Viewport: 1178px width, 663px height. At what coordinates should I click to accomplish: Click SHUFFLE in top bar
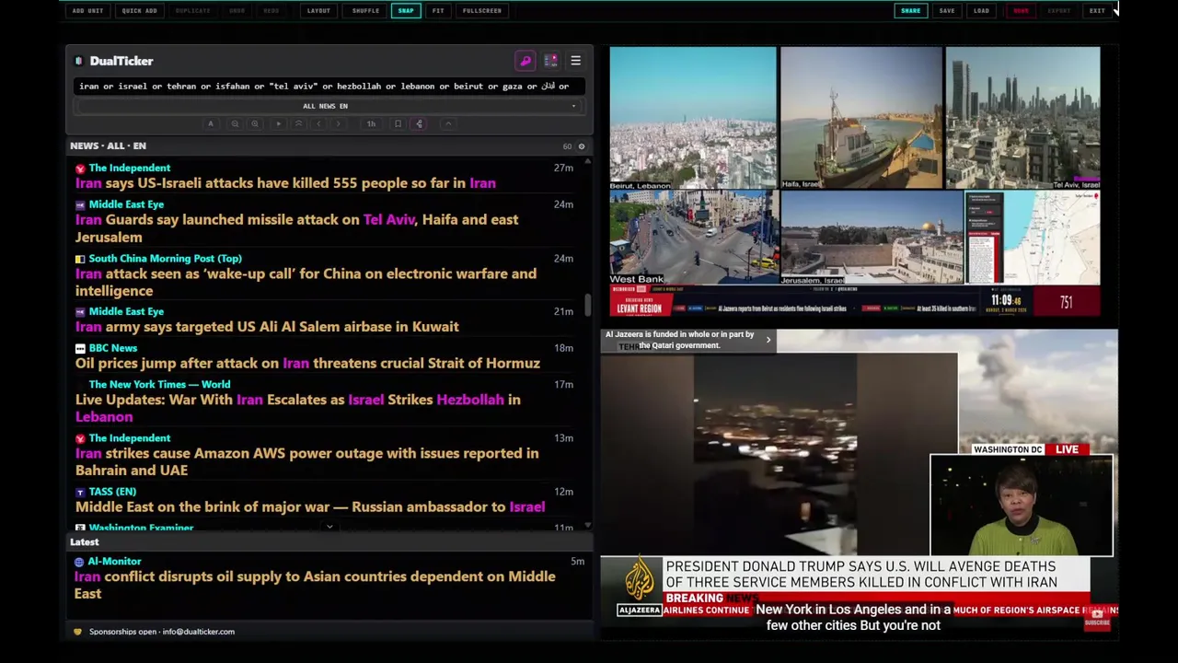[x=365, y=11]
